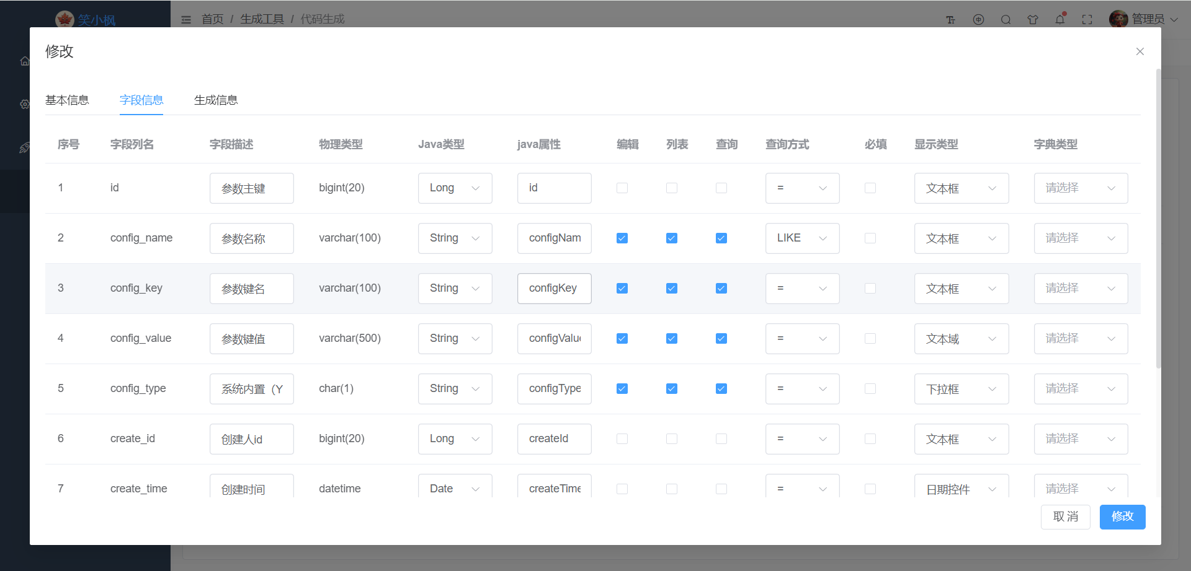Check 必填 for config_type row
1191x571 pixels.
coord(870,388)
